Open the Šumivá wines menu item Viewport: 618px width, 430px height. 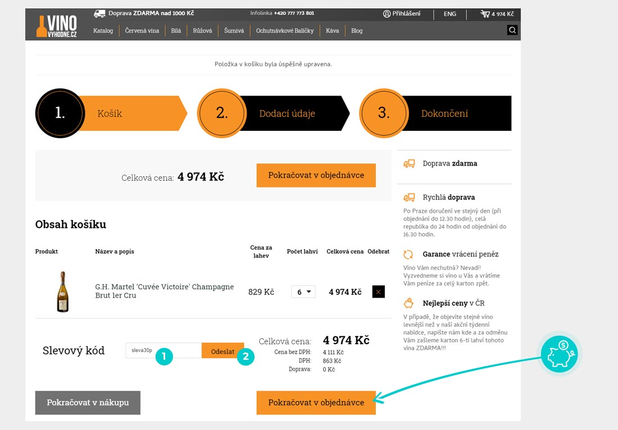point(234,31)
